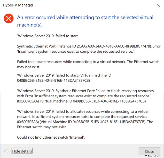The width and height of the screenshot is (164, 158).
Task: Click the line starting with 040BBC5B-51E3-4043-816E-11BDA24737CB)
Action: [x=53, y=80]
